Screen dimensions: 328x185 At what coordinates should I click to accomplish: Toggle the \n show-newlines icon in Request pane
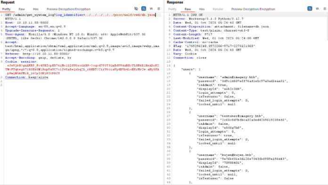click(x=151, y=8)
